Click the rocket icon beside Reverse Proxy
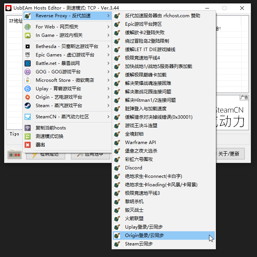This screenshot has width=257, height=257. [x=28, y=16]
